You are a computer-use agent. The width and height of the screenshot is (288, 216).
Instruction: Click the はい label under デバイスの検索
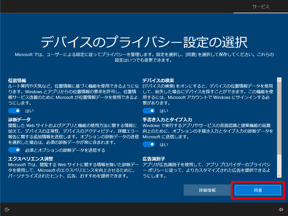coord(164,111)
